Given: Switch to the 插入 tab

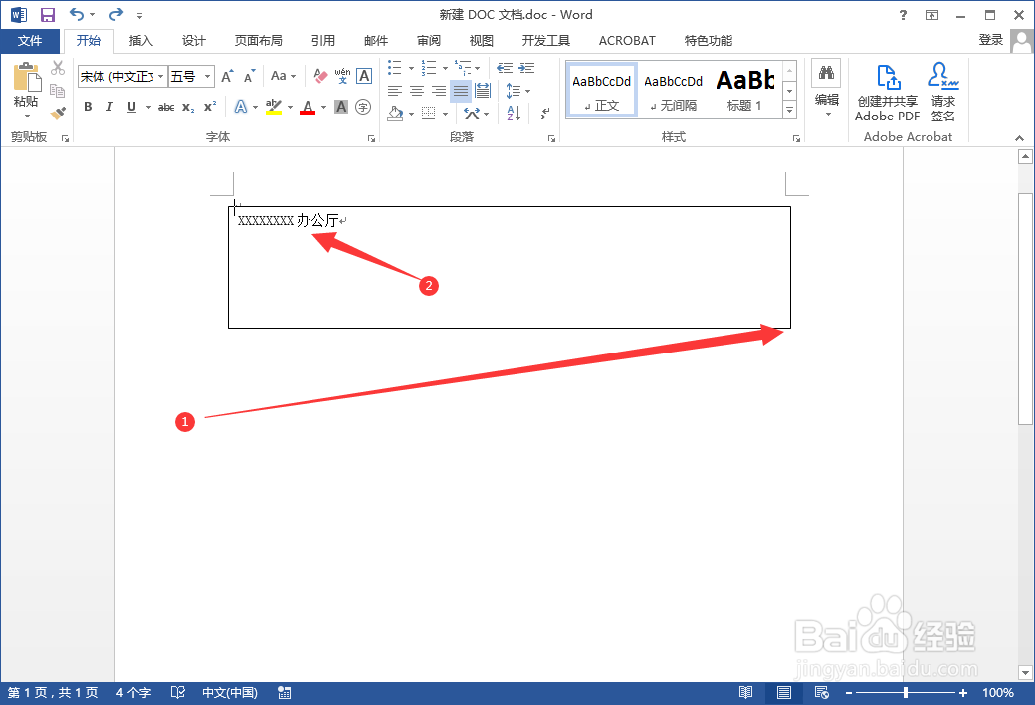Looking at the screenshot, I should pos(140,40).
